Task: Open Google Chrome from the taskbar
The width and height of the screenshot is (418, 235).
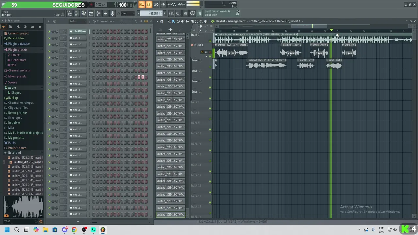Action: (74, 230)
